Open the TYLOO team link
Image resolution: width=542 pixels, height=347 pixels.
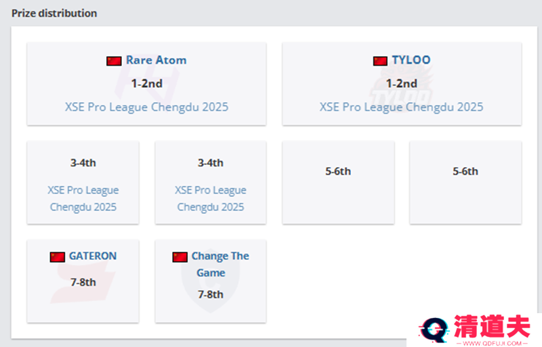[x=411, y=60]
